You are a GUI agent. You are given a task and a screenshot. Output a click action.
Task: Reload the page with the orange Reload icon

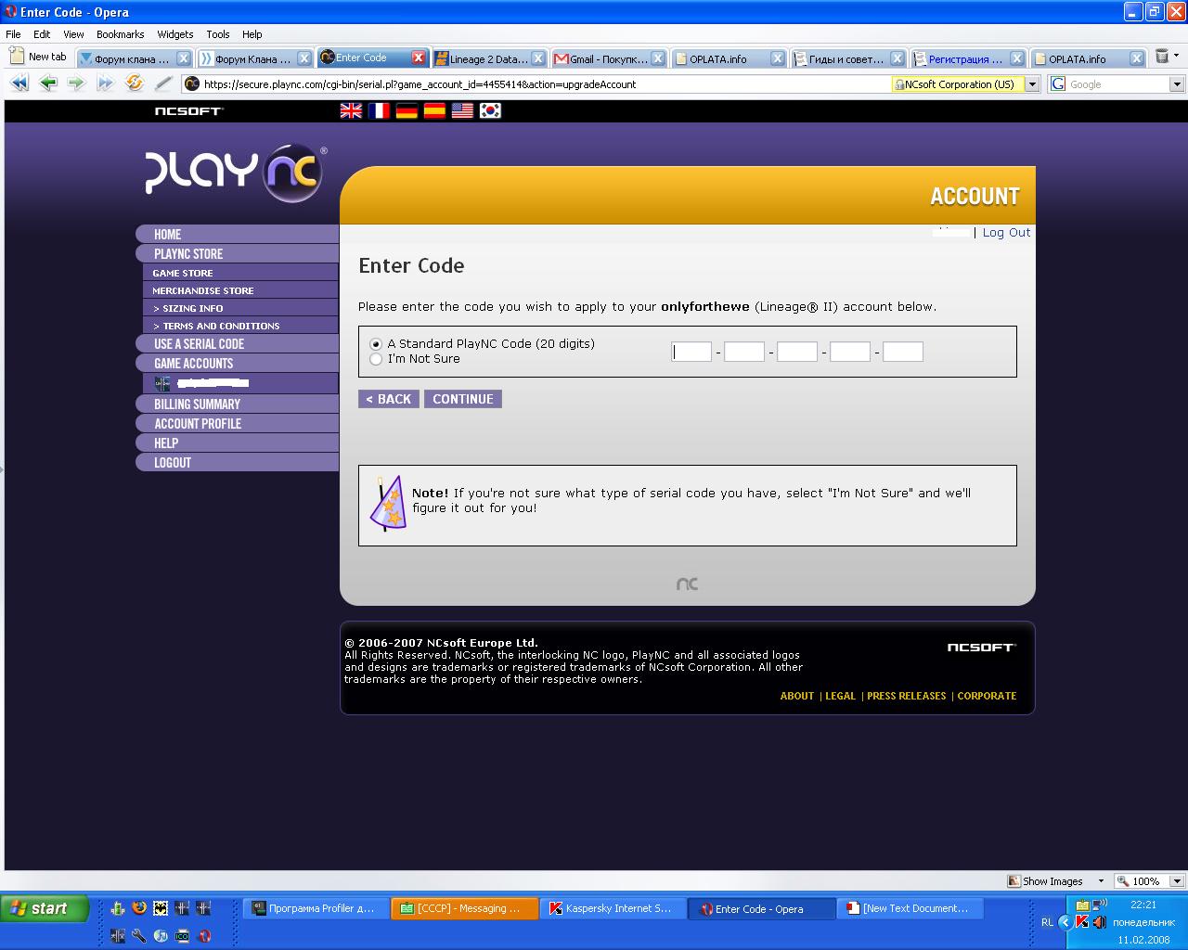135,83
